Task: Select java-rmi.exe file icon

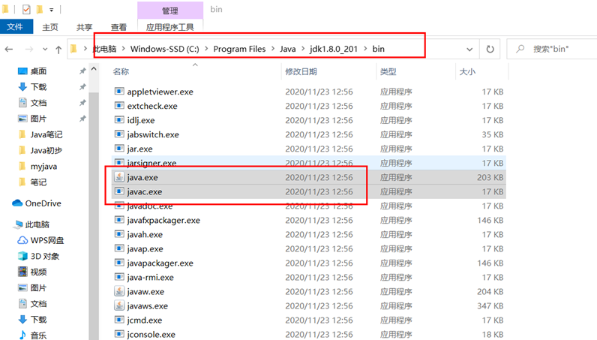Action: [119, 277]
